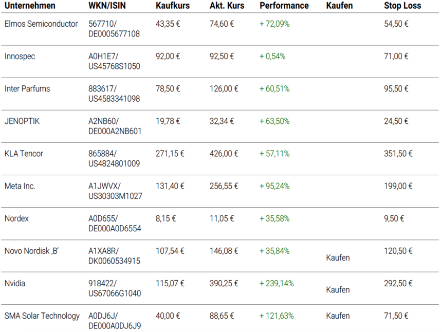Click the WKN/ISIN column header

(x=106, y=6)
